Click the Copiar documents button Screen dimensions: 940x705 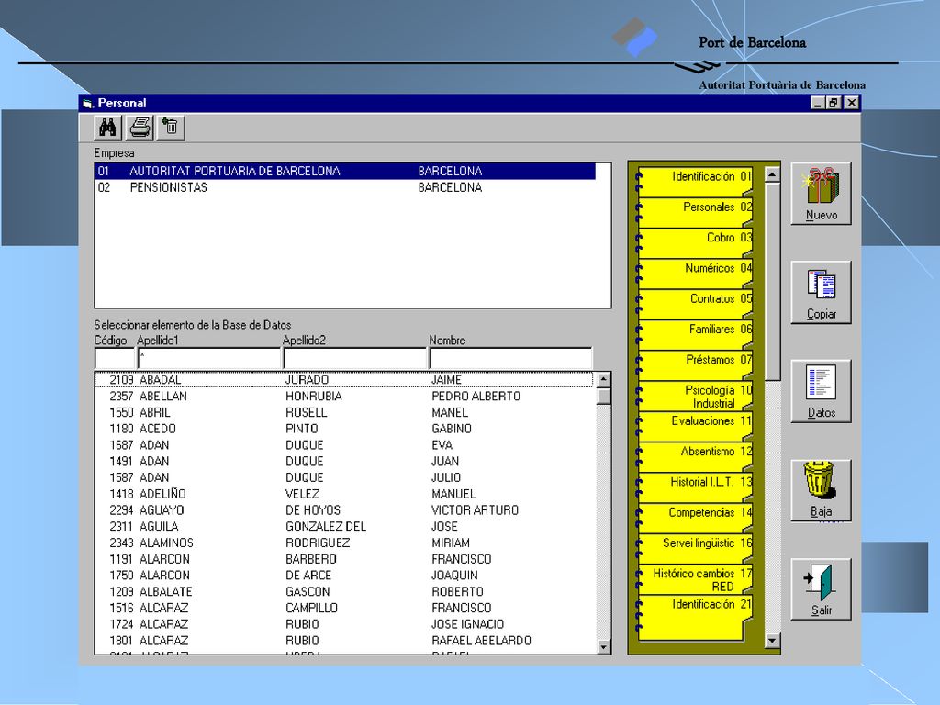[821, 293]
